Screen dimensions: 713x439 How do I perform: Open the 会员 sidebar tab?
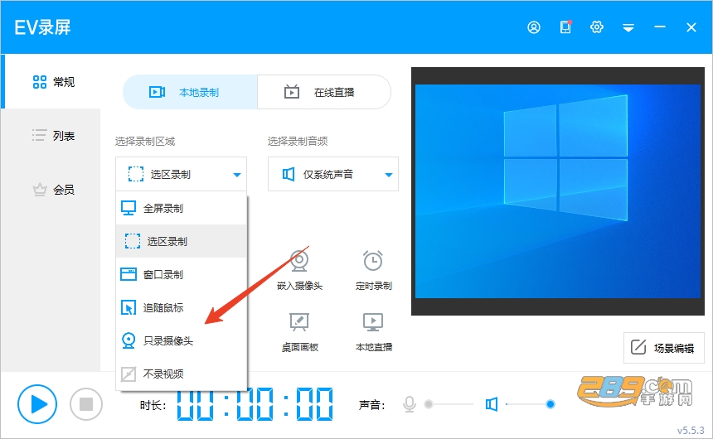click(51, 190)
